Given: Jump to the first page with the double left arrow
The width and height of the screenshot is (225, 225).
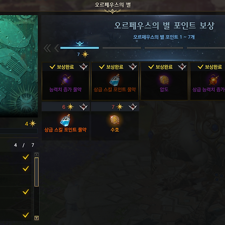Looking at the screenshot, I should pos(47,49).
